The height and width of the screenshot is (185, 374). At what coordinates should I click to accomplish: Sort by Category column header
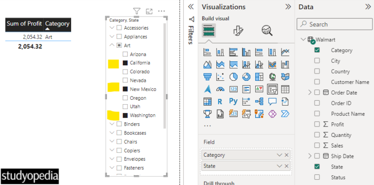(x=57, y=23)
